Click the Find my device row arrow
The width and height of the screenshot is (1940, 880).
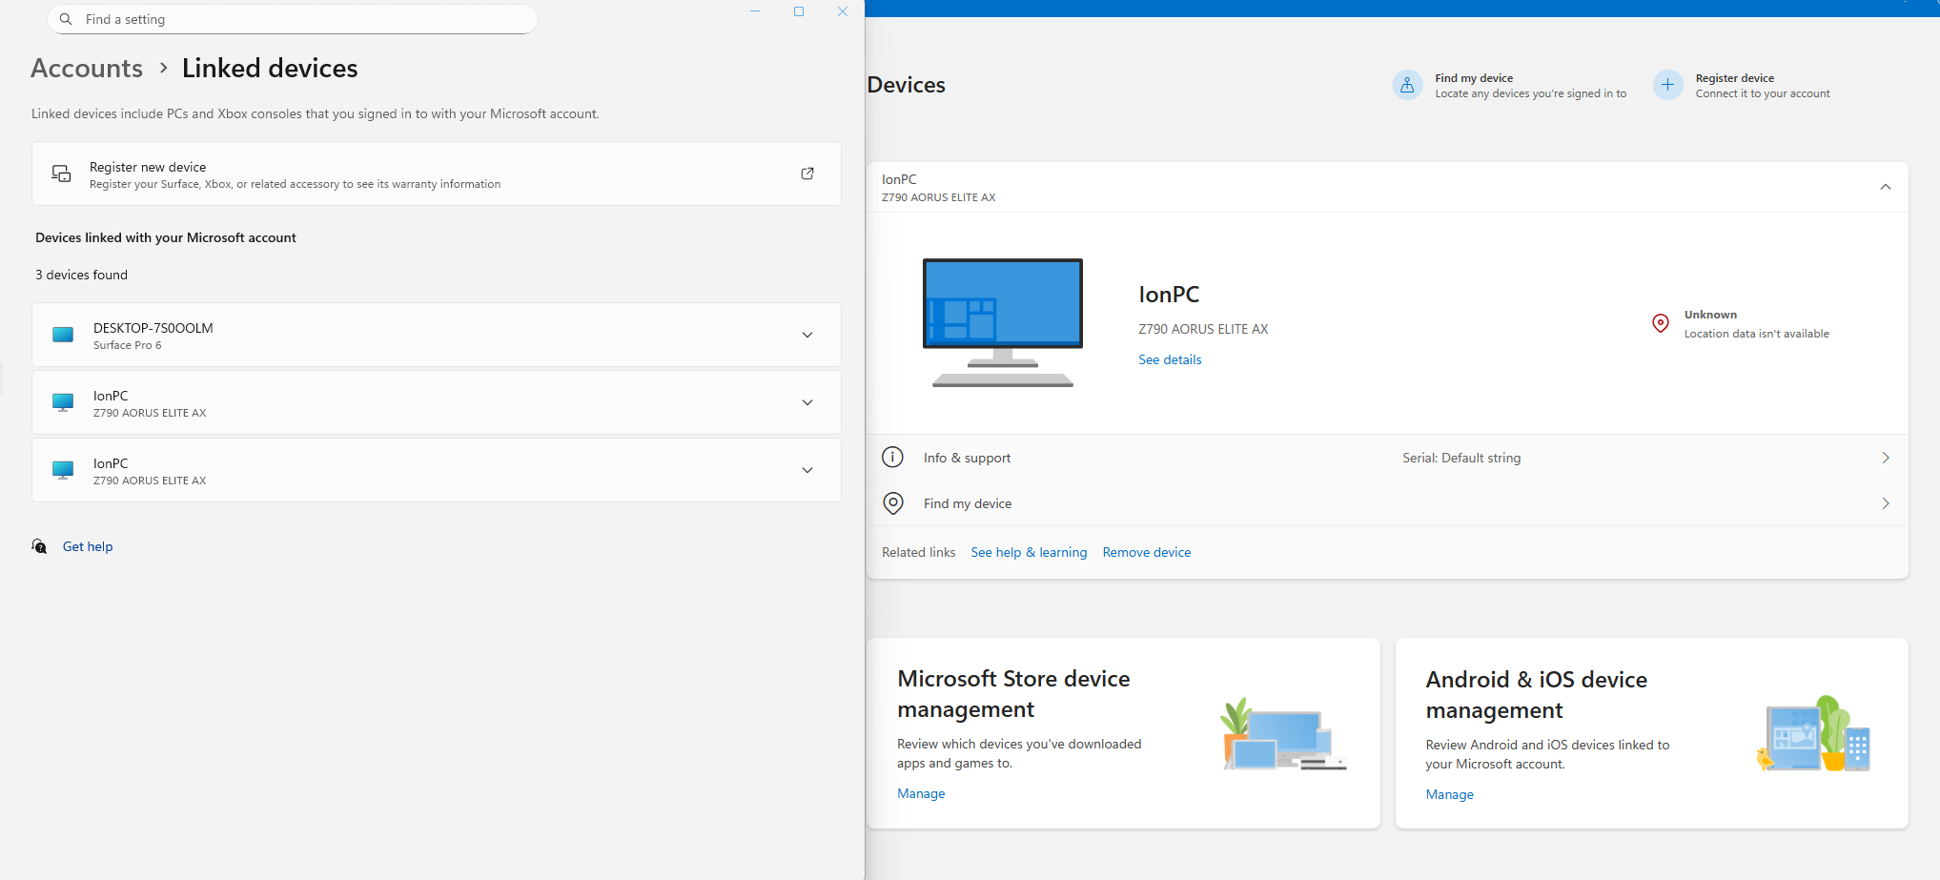point(1885,503)
